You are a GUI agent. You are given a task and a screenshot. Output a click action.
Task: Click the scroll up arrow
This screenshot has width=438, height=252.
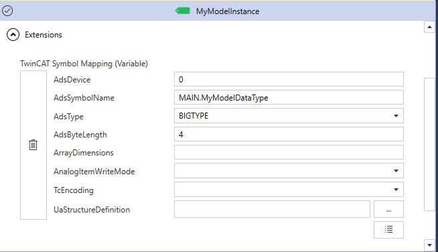click(429, 27)
